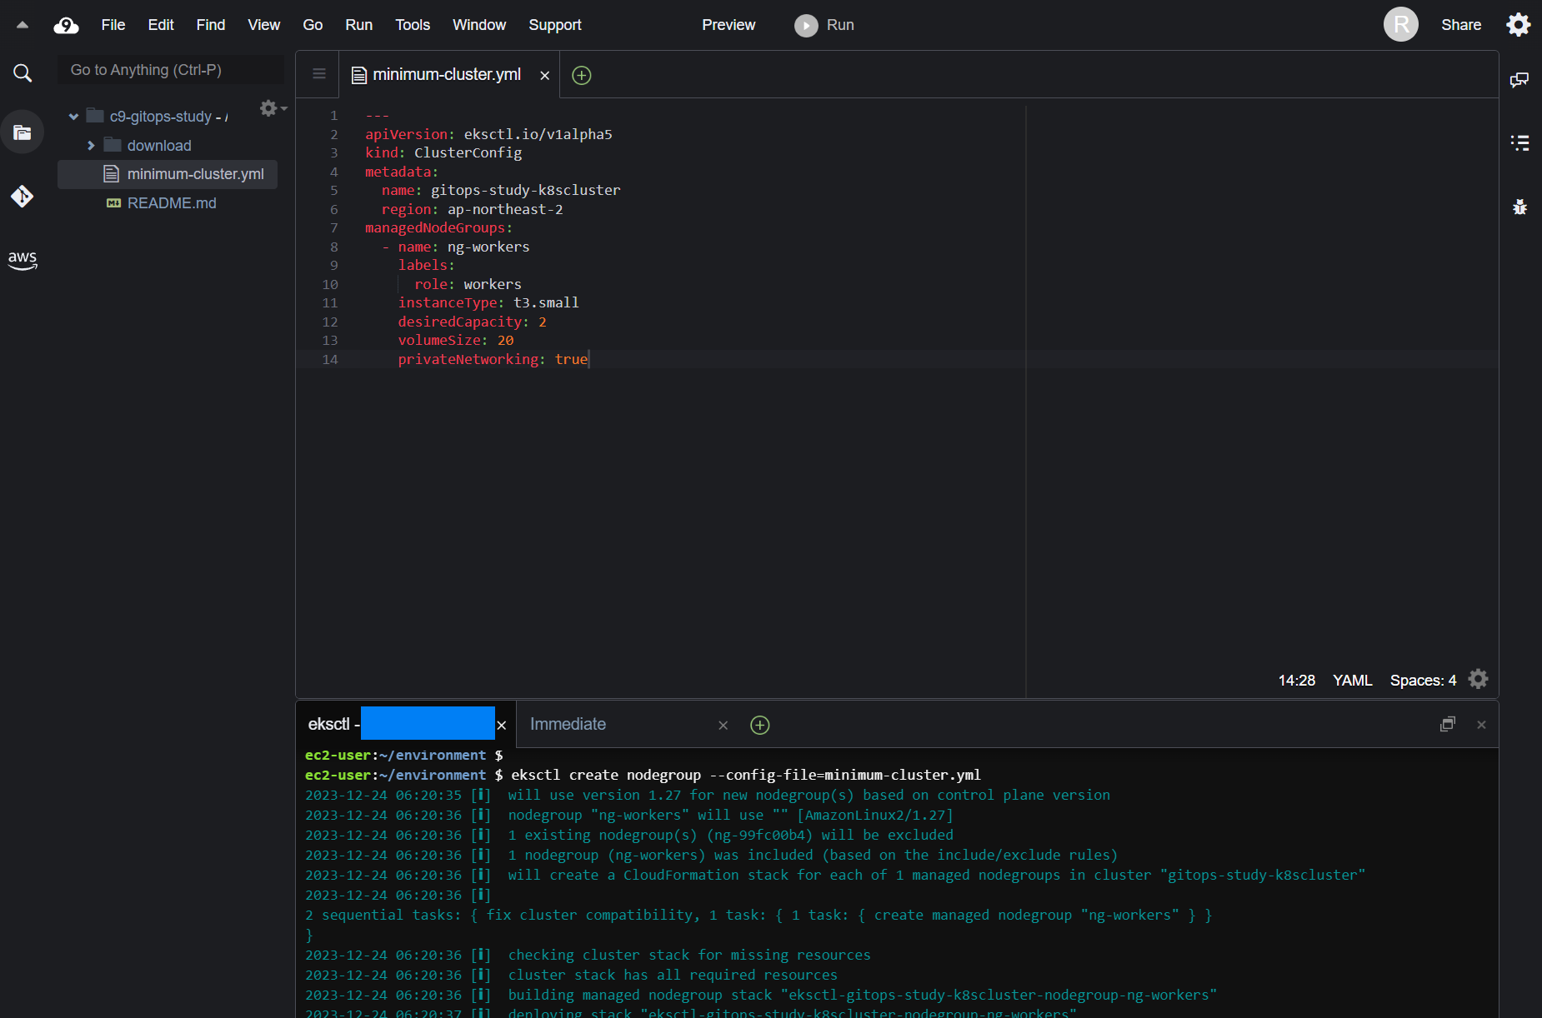Open file tree settings gear
Image resolution: width=1542 pixels, height=1018 pixels.
pos(273,108)
